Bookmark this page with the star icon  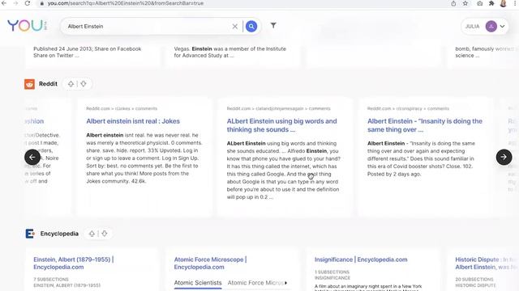coord(465,3)
